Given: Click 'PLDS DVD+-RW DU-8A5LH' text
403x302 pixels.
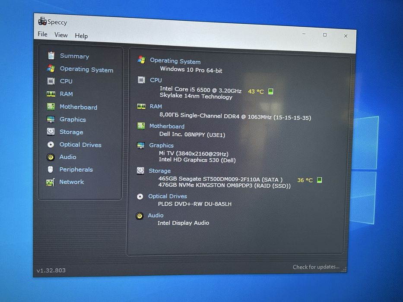Looking at the screenshot, I should pos(194,204).
